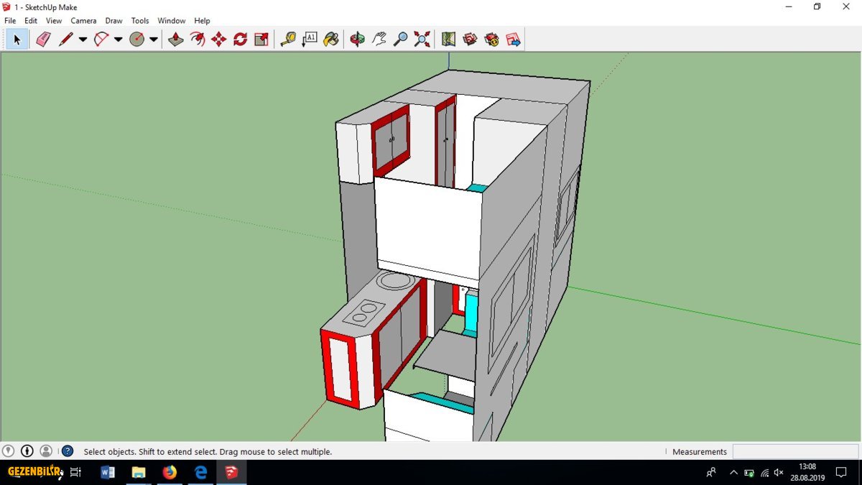Choose the Text label tool
Screen dimensions: 862x485
coord(310,40)
